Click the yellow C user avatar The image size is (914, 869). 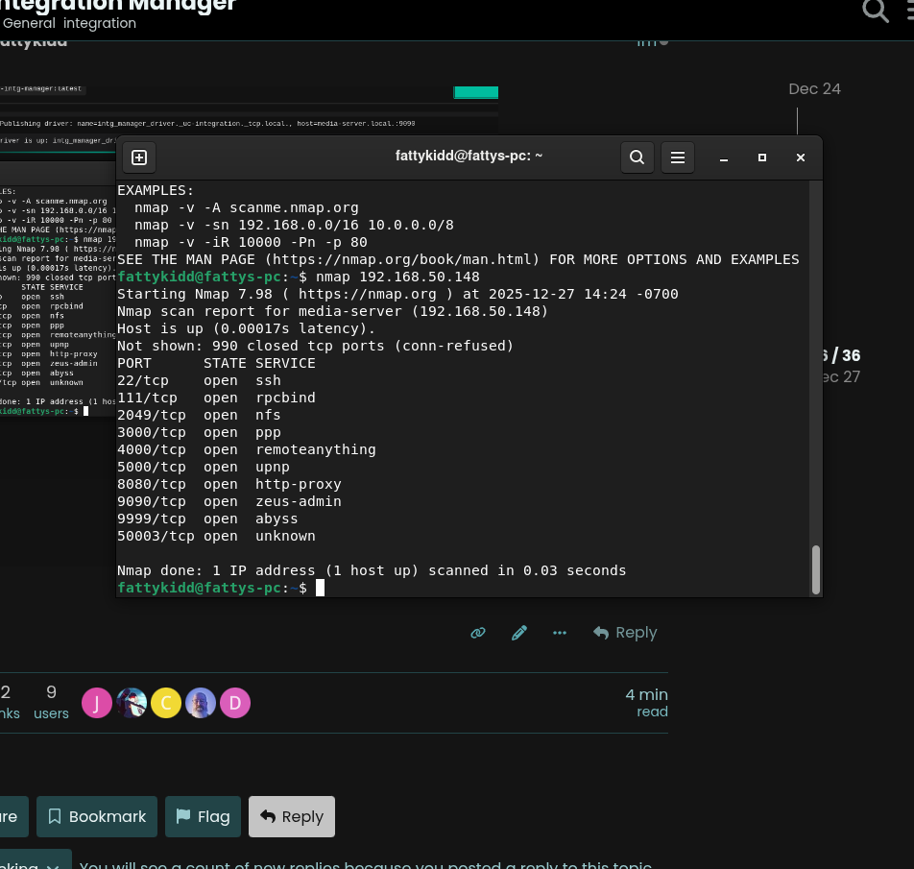[166, 703]
